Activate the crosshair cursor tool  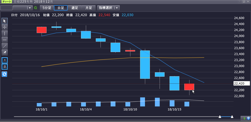pyautogui.click(x=4, y=27)
